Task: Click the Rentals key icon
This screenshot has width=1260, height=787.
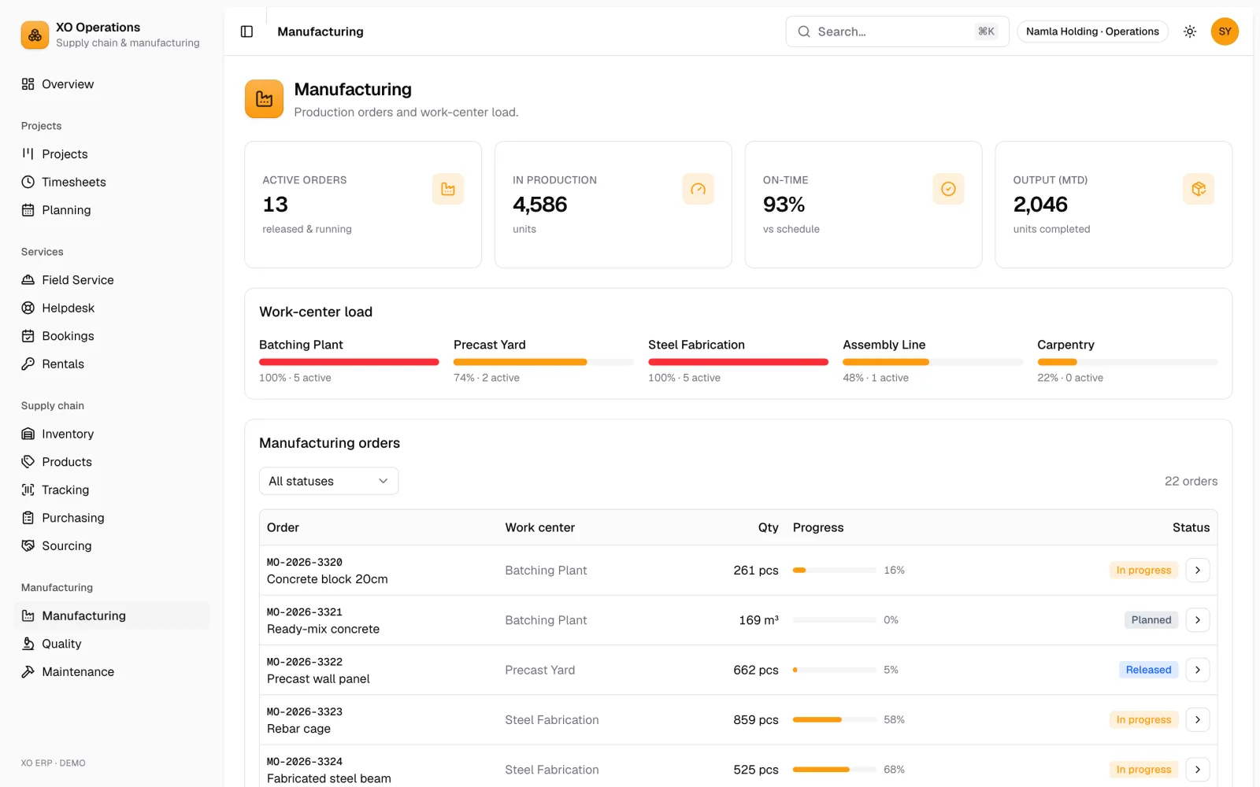Action: point(28,364)
